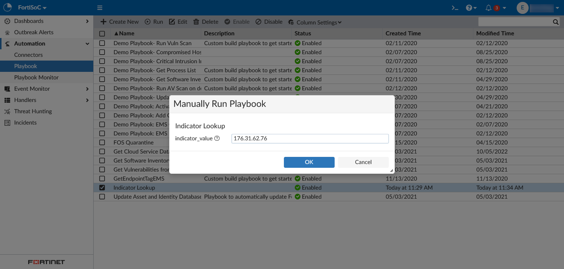The width and height of the screenshot is (564, 269).
Task: Click the Dashboards palette icon
Action: point(7,21)
